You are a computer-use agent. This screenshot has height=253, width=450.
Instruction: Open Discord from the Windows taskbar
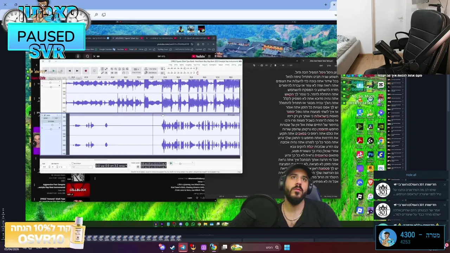[x=162, y=247]
